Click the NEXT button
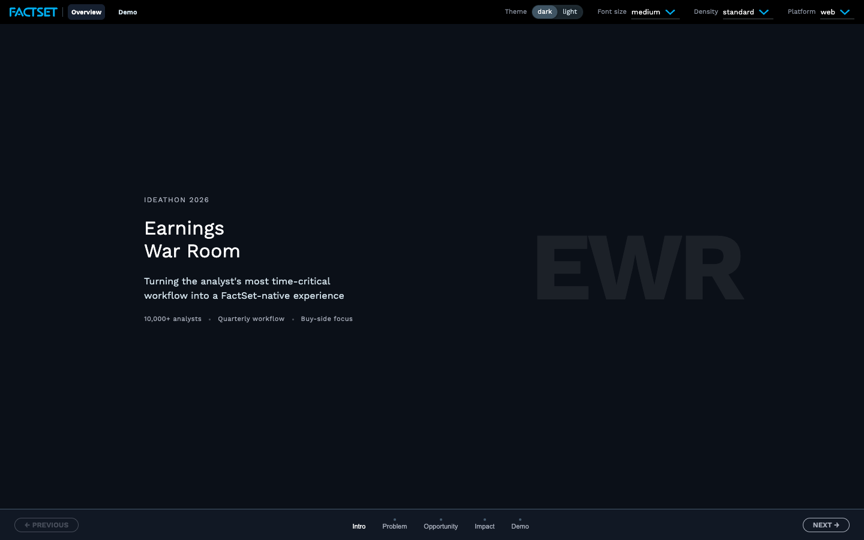The height and width of the screenshot is (540, 864). (x=826, y=525)
